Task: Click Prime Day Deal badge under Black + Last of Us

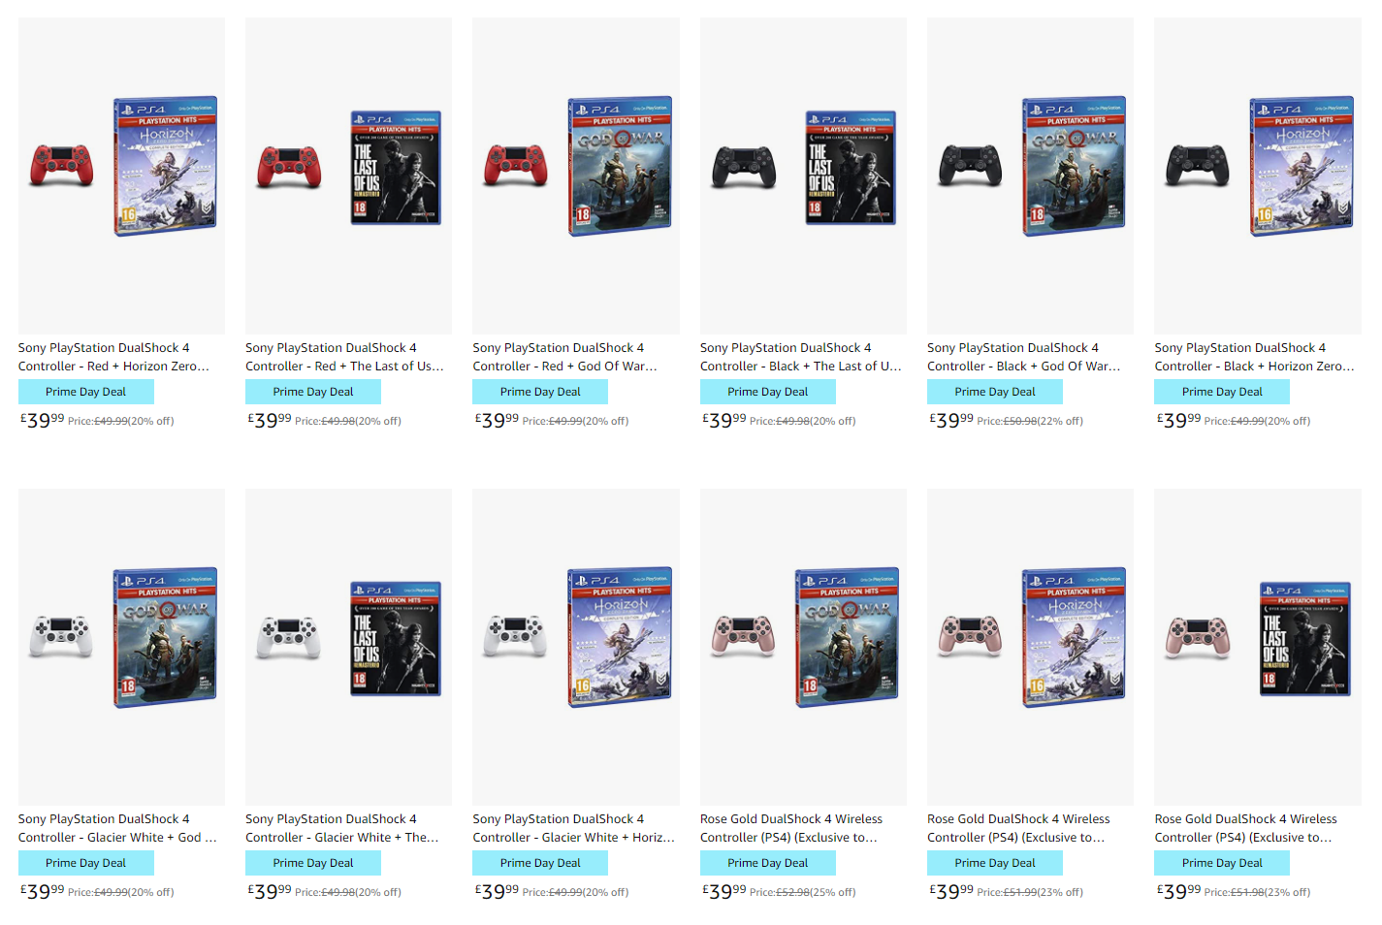Action: [x=768, y=392]
